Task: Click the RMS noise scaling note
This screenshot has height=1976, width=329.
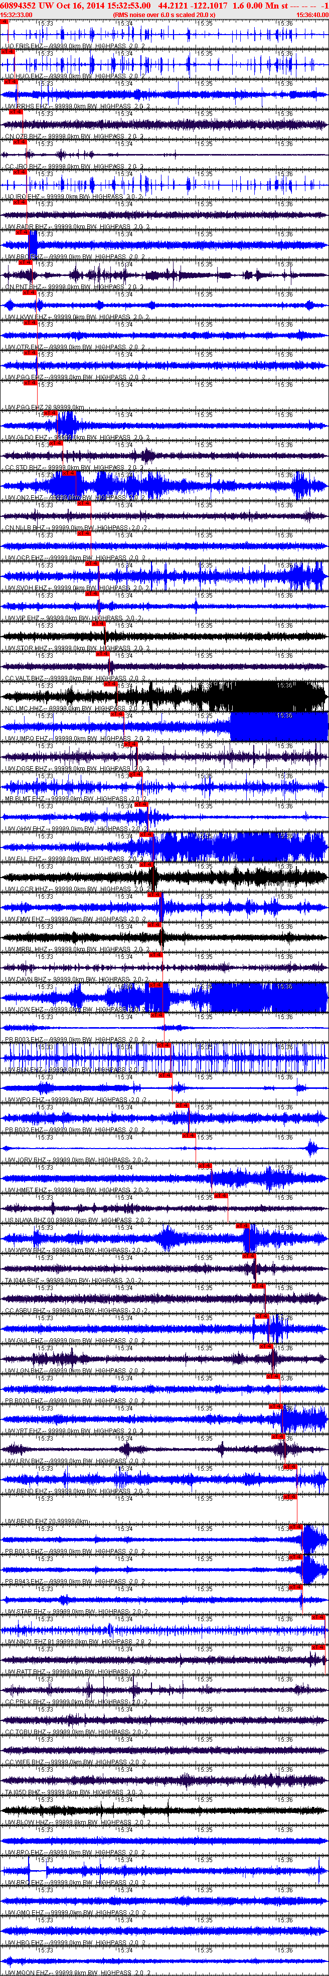Action: [164, 15]
